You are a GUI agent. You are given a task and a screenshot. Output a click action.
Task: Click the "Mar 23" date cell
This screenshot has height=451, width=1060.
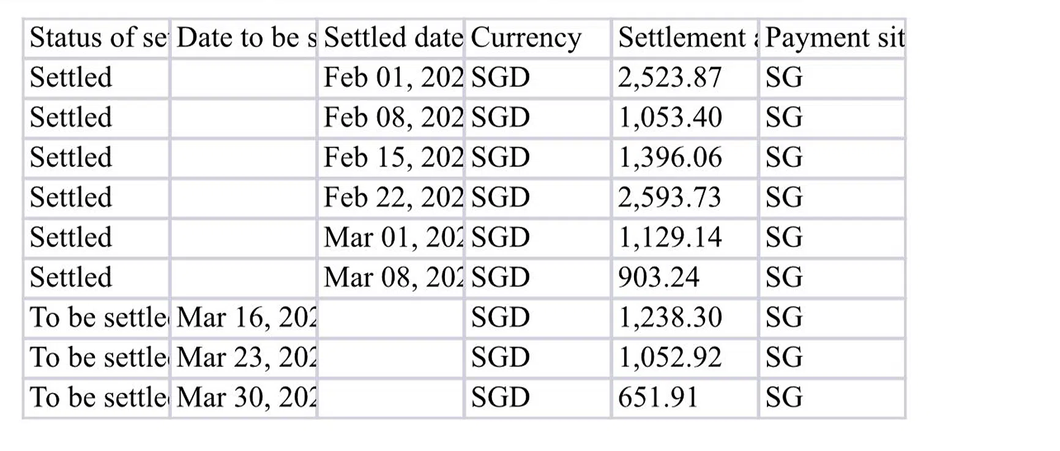(x=244, y=357)
